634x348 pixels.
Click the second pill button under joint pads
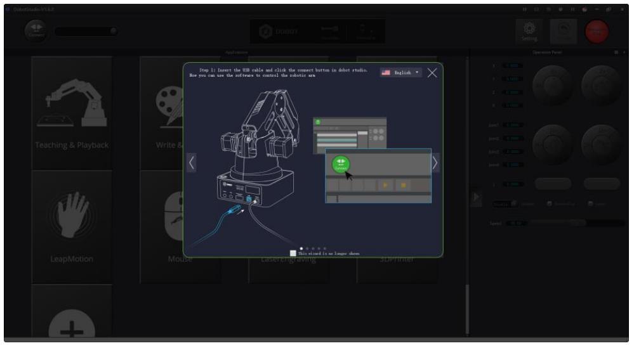click(x=602, y=184)
